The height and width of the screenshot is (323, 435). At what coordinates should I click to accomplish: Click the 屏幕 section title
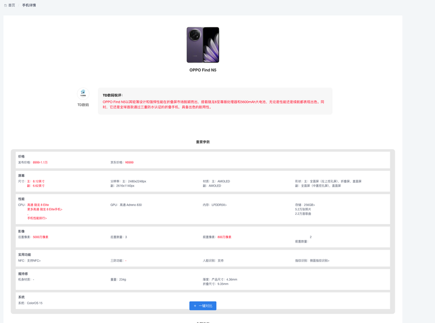[21, 176]
